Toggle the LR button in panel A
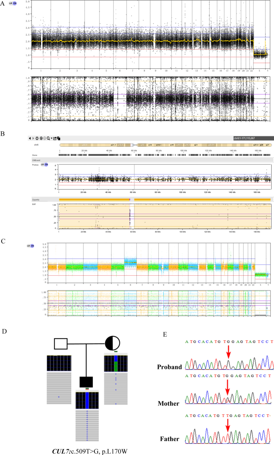 [x=11, y=3]
